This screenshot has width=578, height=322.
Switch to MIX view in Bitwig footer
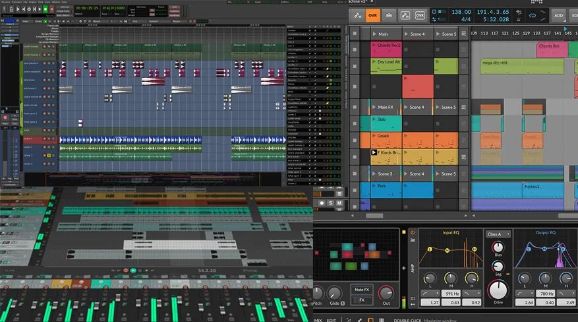tap(318, 320)
